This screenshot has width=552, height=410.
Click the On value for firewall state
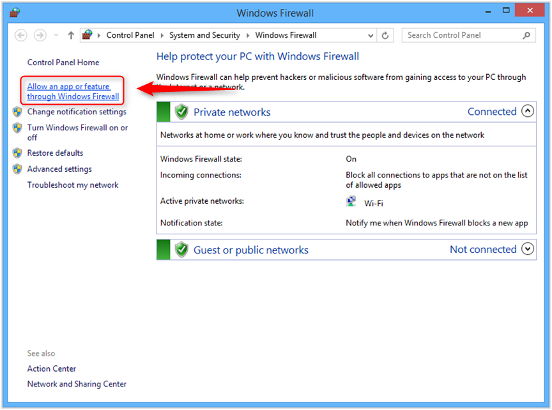351,159
